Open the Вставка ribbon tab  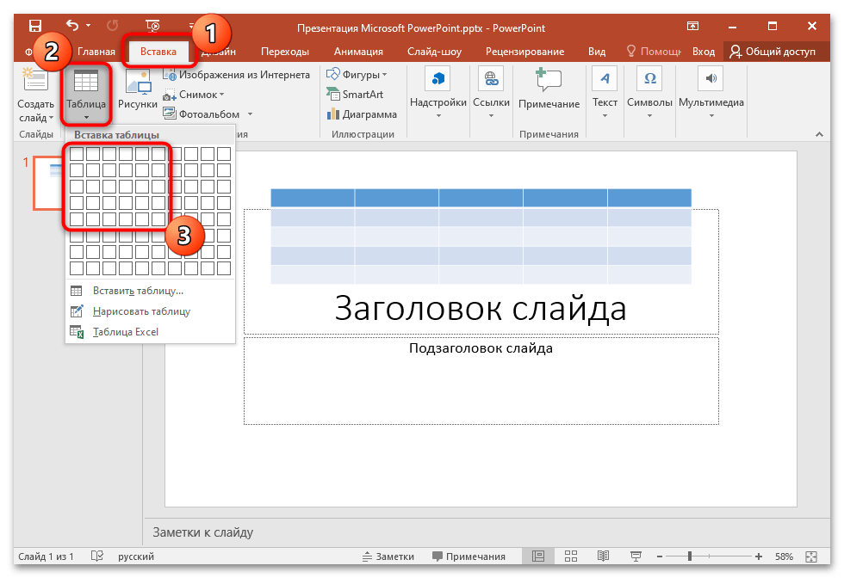158,52
